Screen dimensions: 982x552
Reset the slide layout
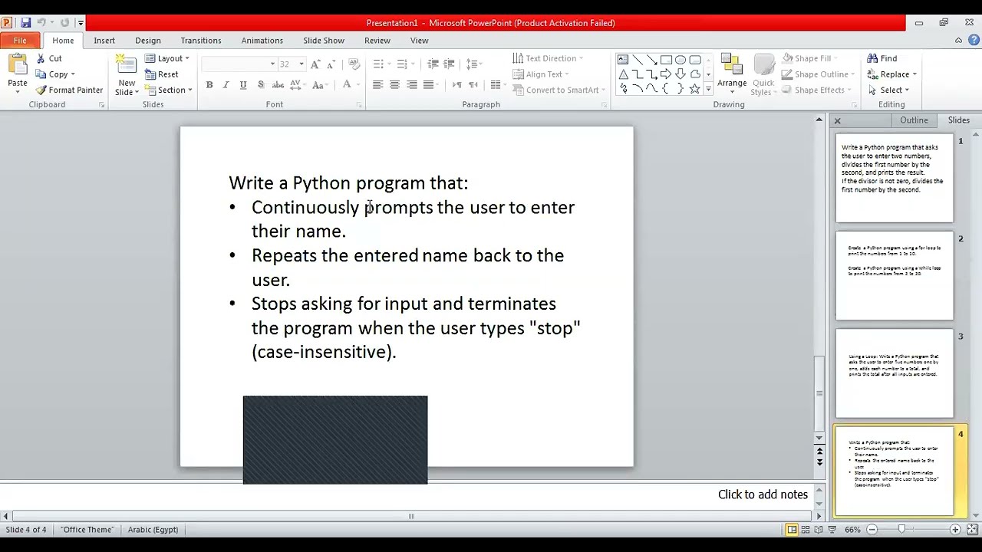tap(162, 74)
